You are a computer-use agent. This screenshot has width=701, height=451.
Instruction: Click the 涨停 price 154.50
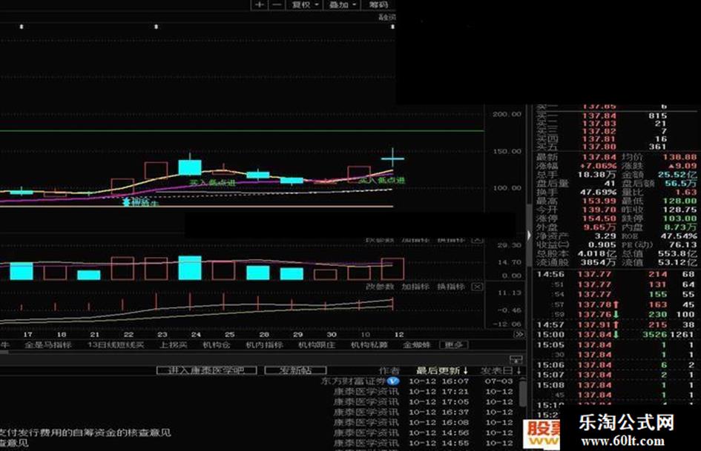click(599, 218)
